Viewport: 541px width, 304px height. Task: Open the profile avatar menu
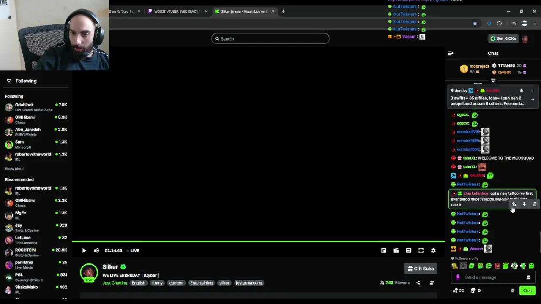tap(525, 39)
